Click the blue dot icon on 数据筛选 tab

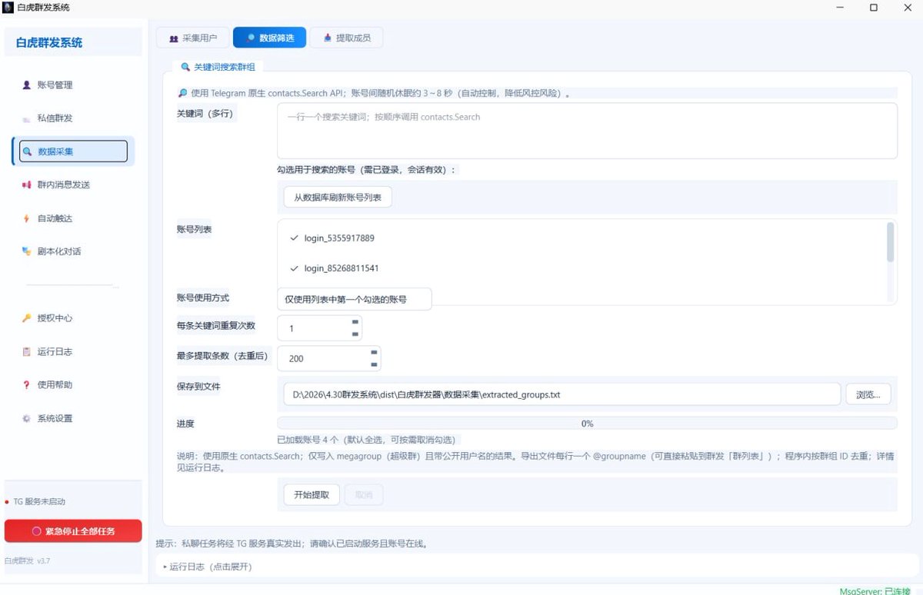(251, 37)
